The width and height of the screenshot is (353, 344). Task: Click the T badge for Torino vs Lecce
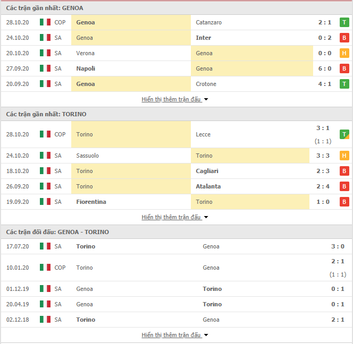click(344, 134)
